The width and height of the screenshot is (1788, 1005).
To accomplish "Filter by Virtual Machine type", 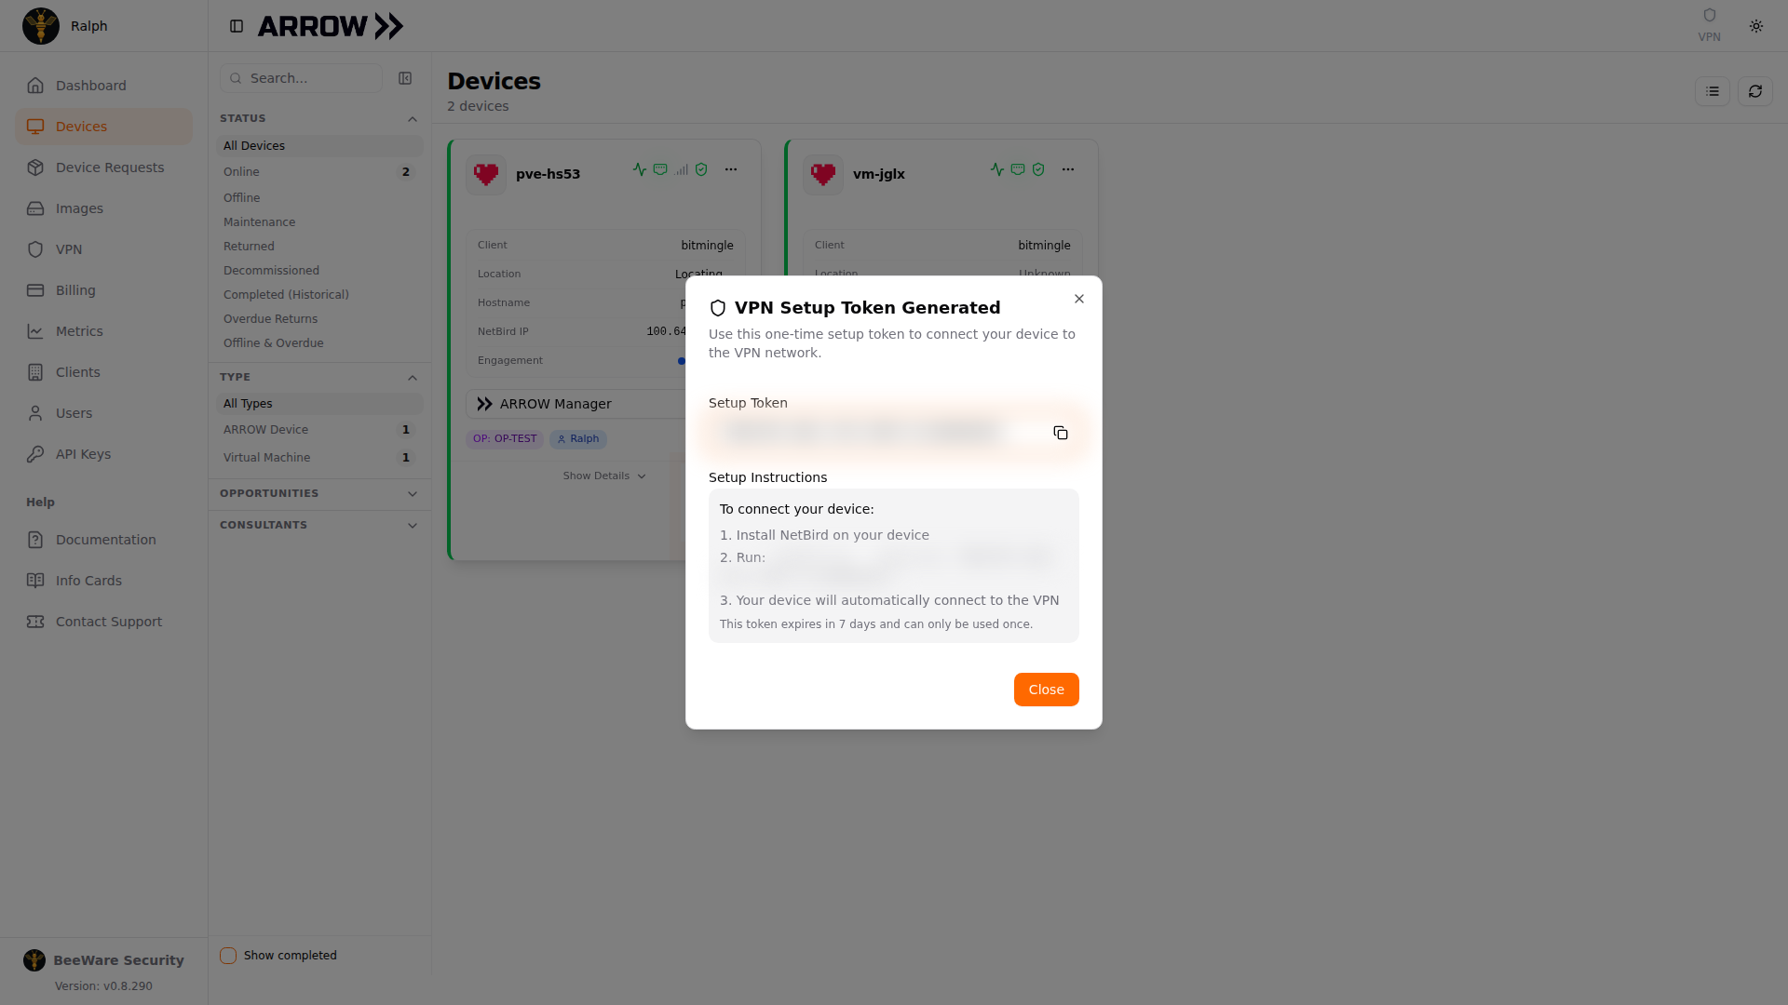I will pyautogui.click(x=319, y=458).
